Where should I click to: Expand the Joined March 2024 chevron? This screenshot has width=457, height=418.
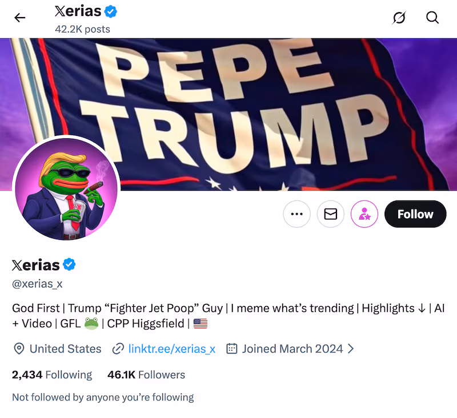point(351,348)
